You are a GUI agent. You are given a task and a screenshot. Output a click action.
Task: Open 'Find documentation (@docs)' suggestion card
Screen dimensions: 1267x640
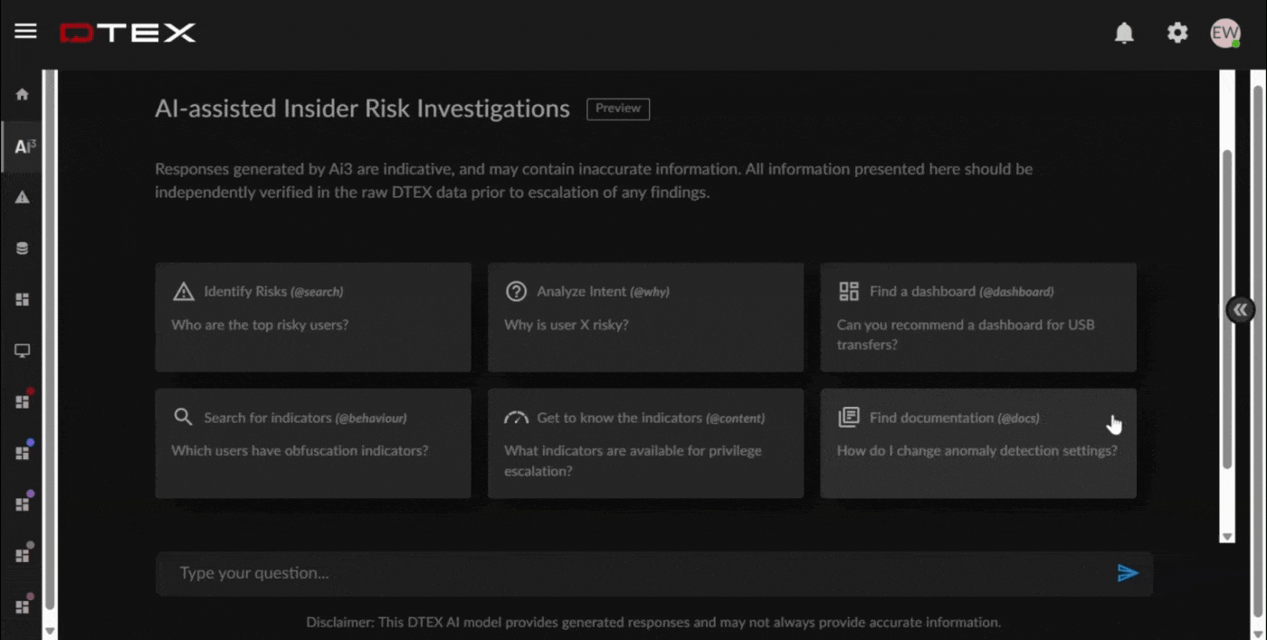point(977,443)
